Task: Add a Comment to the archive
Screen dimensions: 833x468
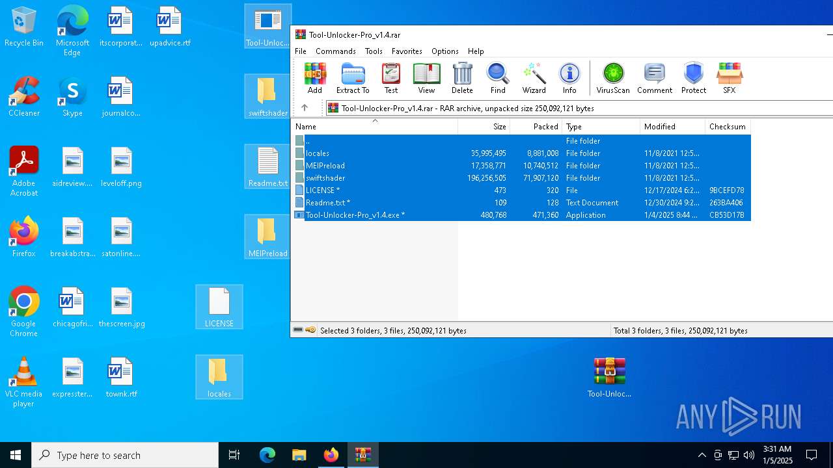Action: click(655, 79)
